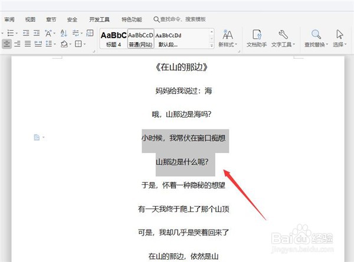Expand full style gallery list
This screenshot has height=262, width=354.
[212, 45]
